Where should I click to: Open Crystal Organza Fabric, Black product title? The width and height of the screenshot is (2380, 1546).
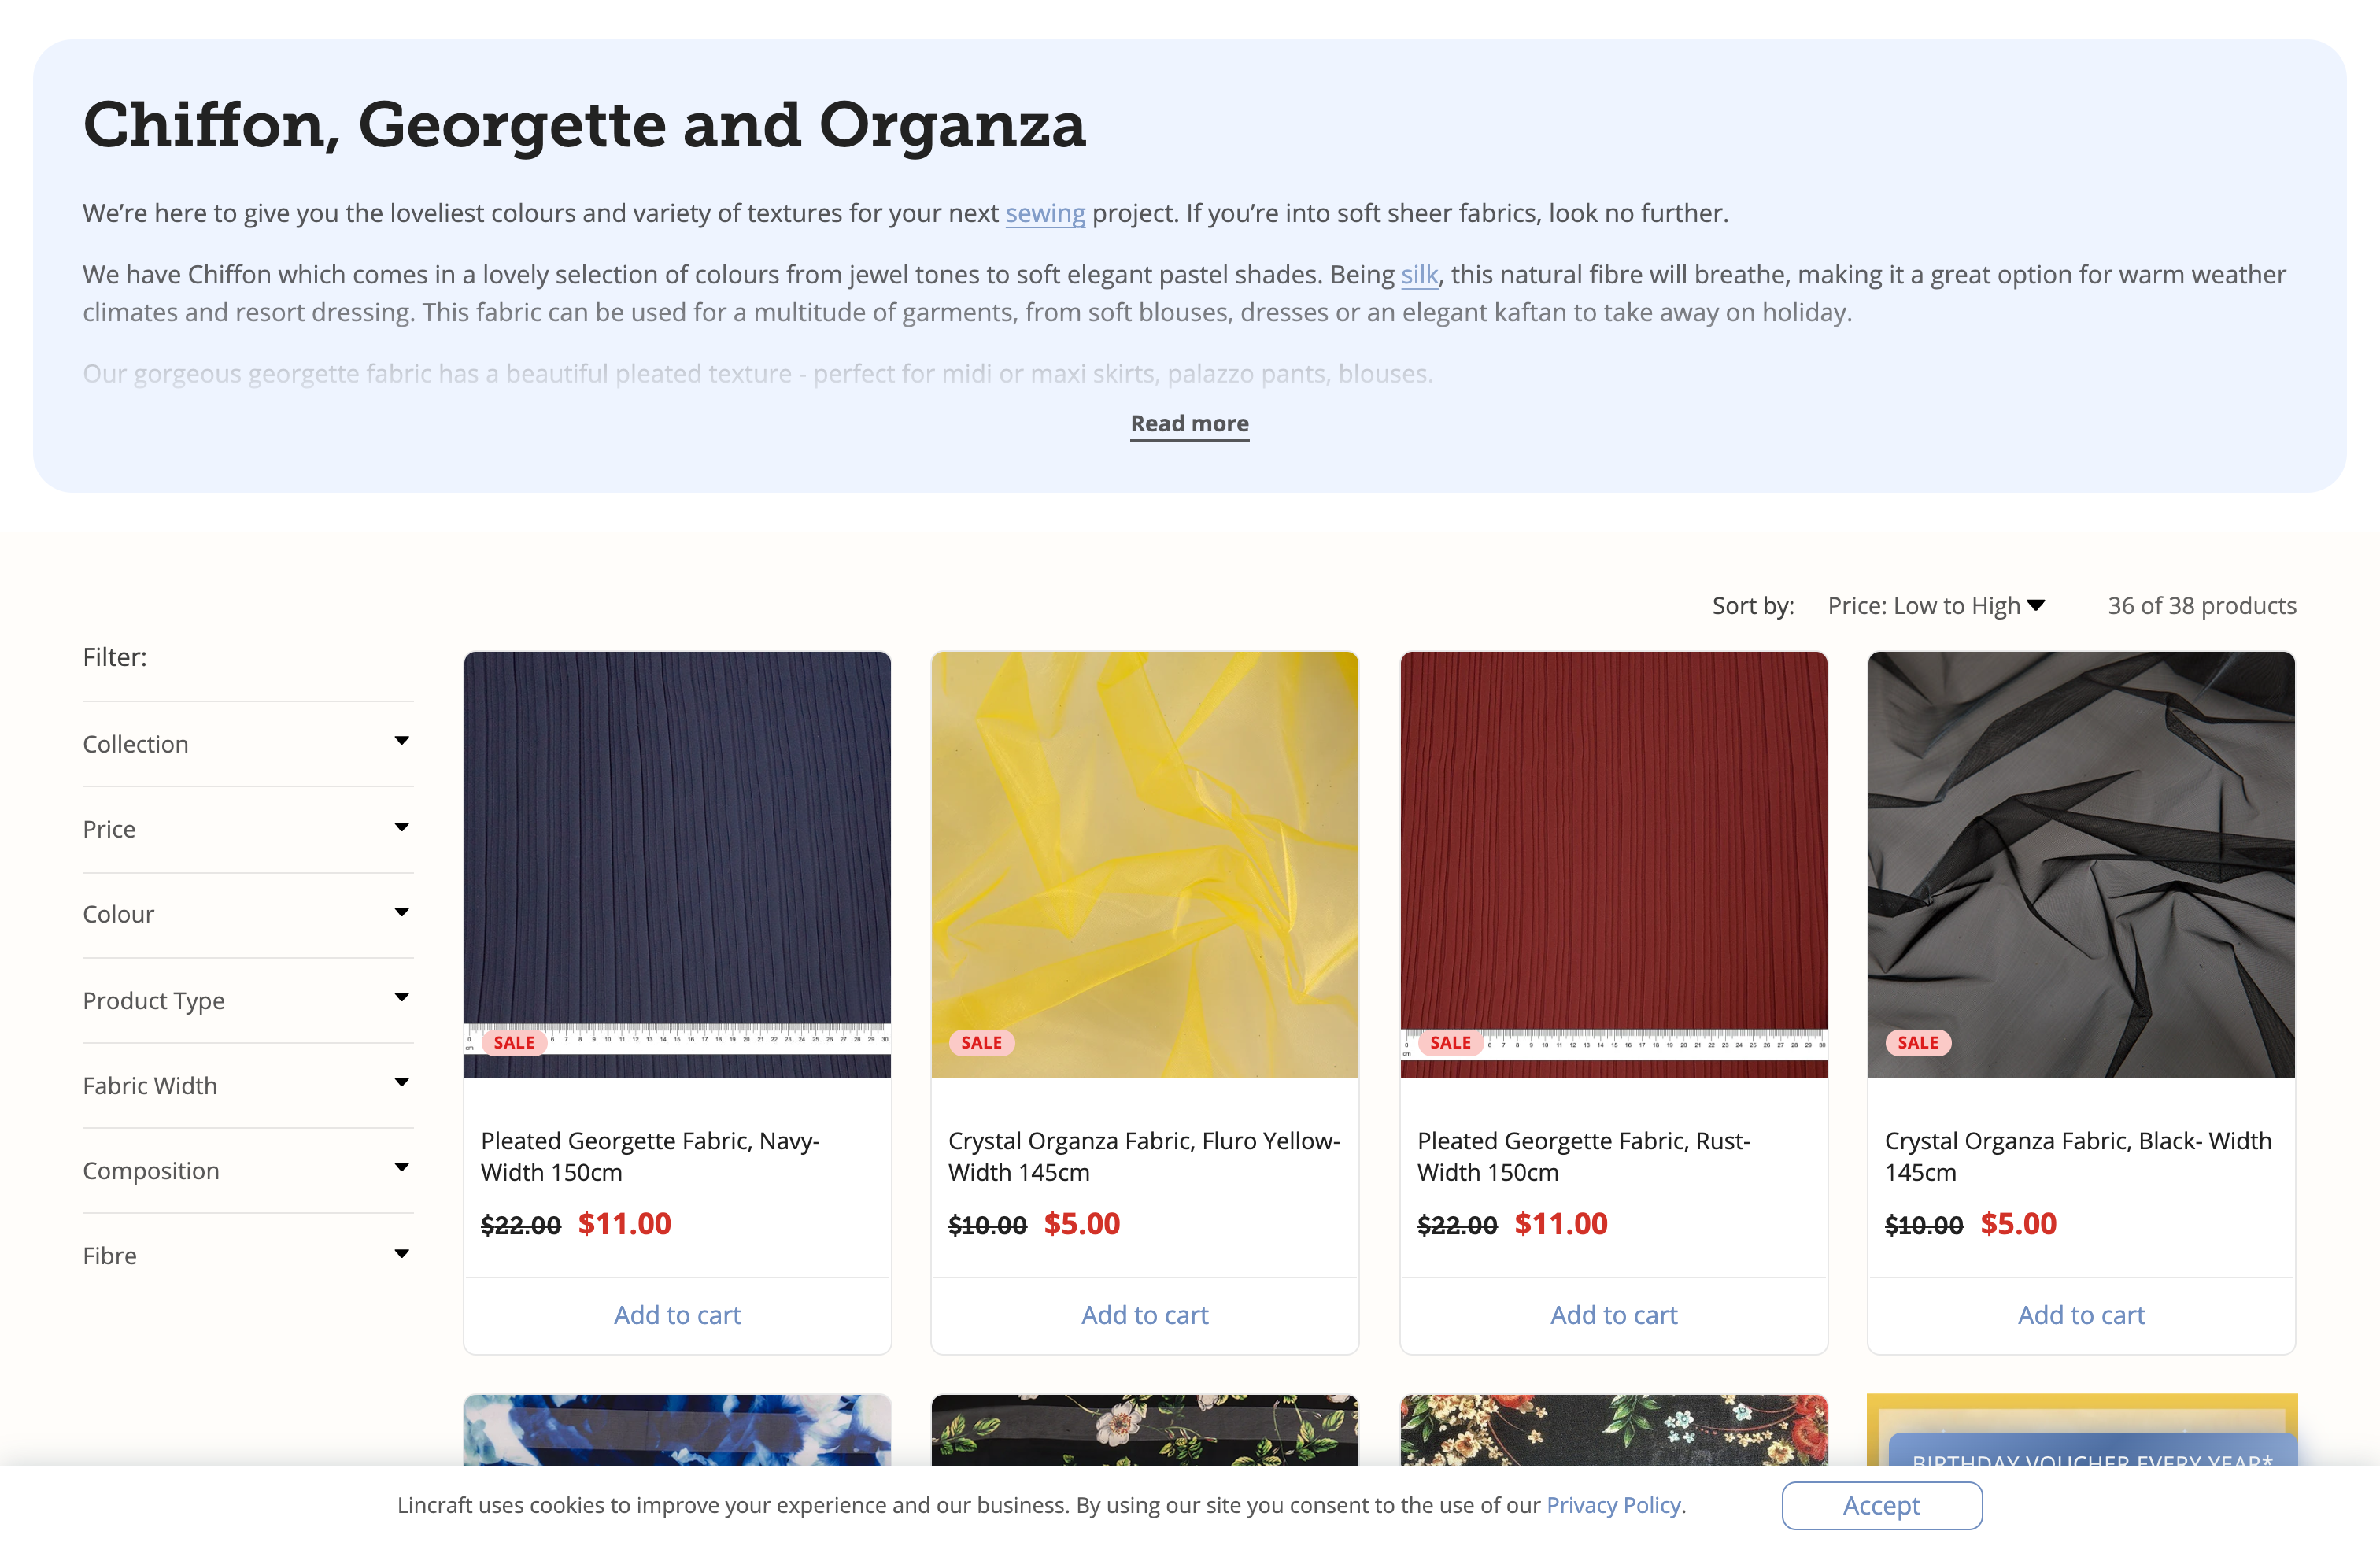2078,1156
